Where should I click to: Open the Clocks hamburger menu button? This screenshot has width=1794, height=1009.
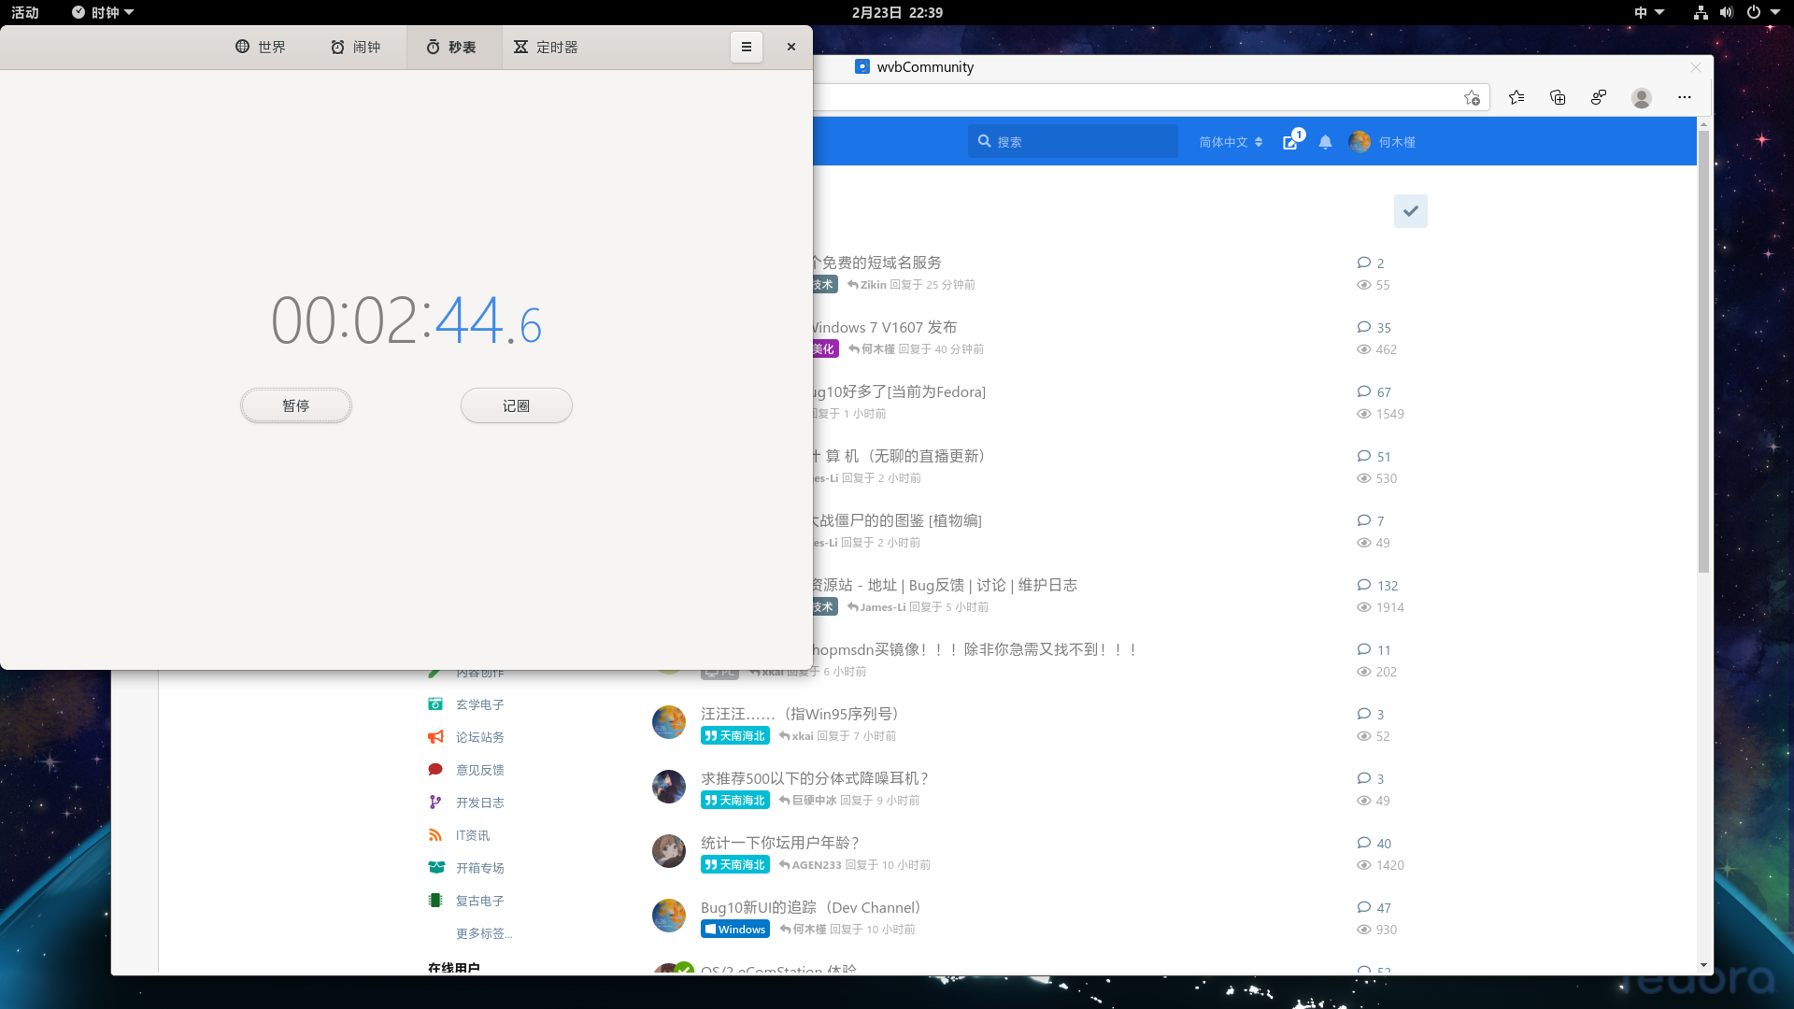pyautogui.click(x=746, y=47)
